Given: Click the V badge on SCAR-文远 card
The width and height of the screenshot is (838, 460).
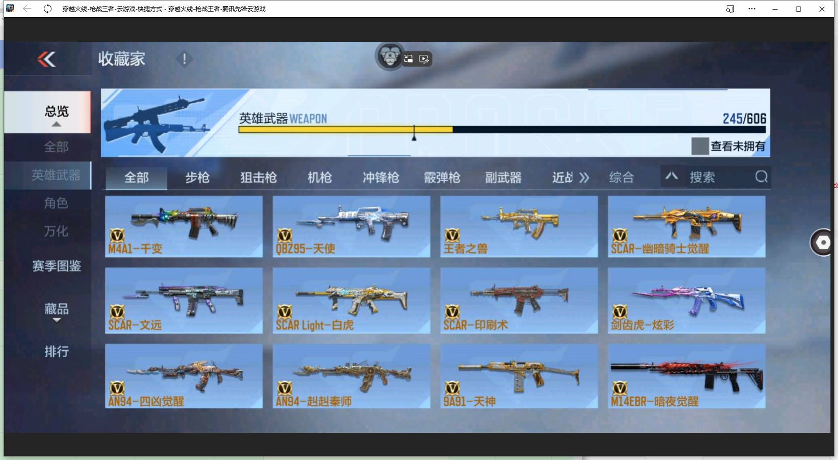Looking at the screenshot, I should (x=117, y=312).
